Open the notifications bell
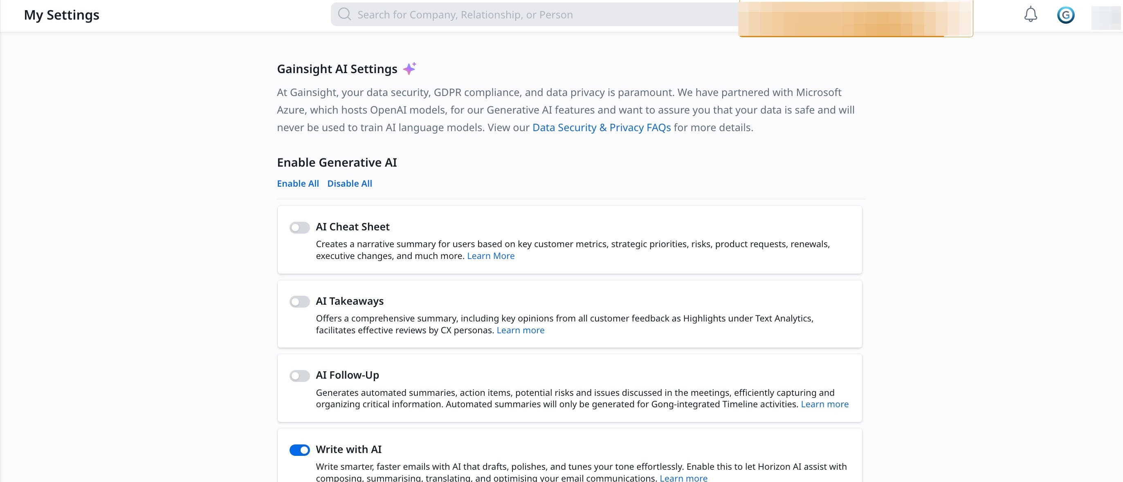 [x=1030, y=15]
